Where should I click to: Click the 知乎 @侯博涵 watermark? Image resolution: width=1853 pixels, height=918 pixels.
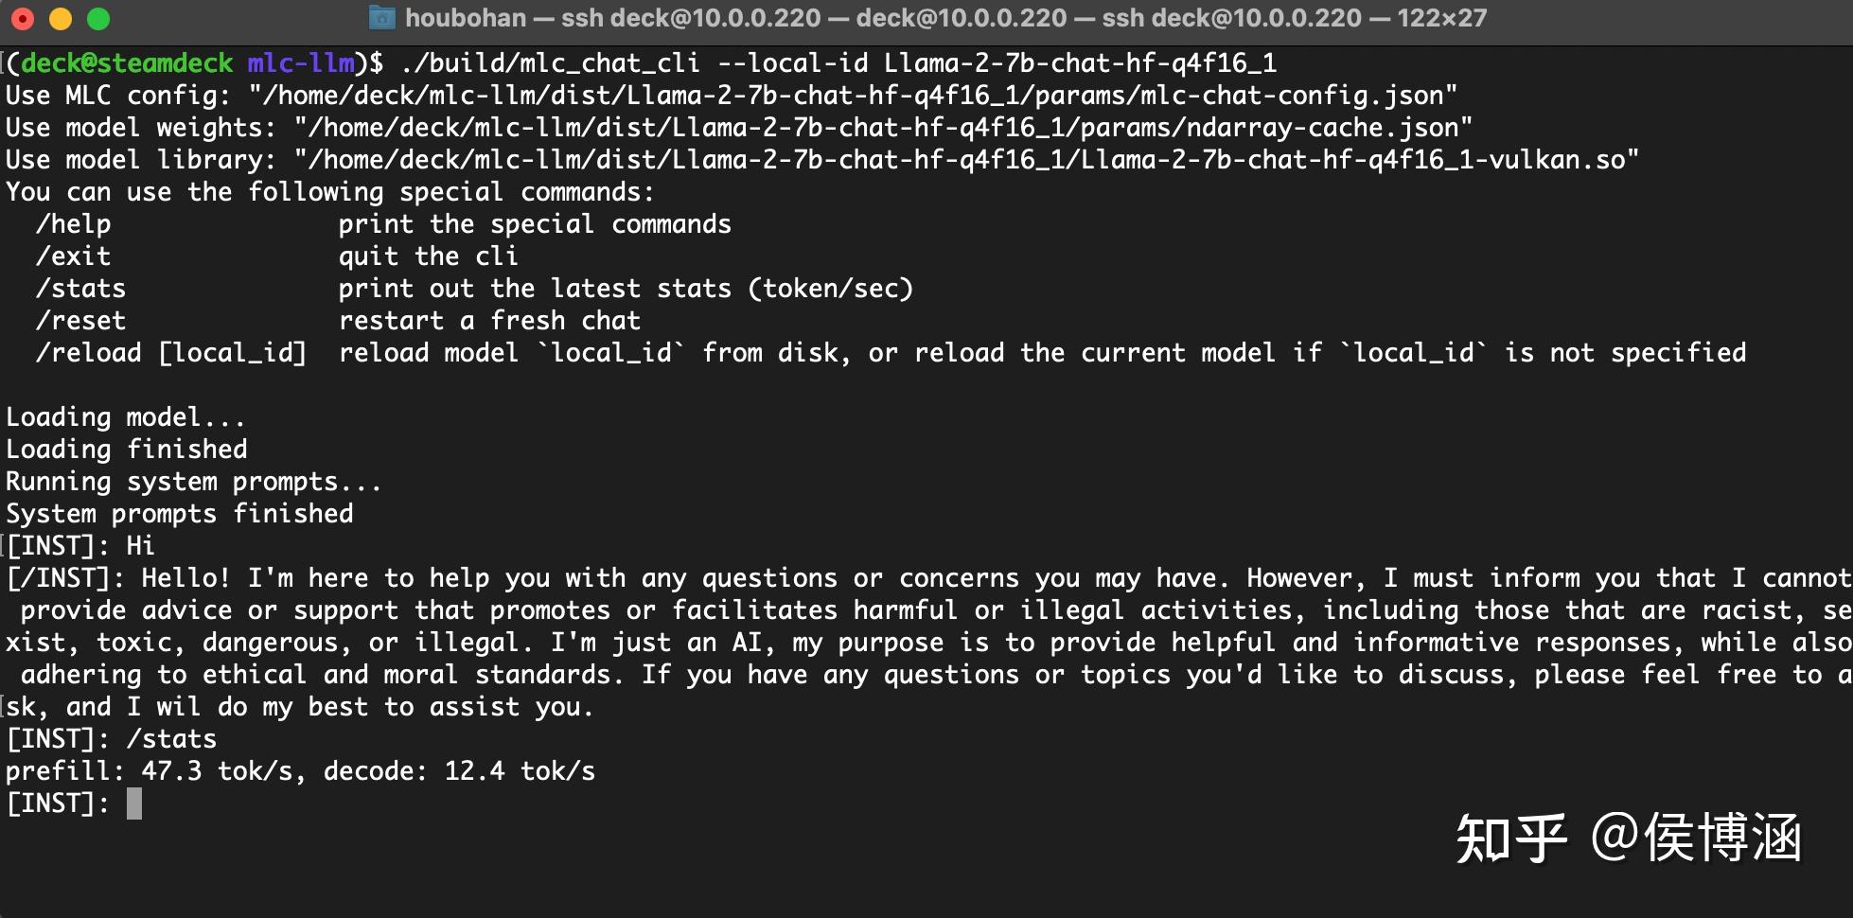click(x=1628, y=839)
